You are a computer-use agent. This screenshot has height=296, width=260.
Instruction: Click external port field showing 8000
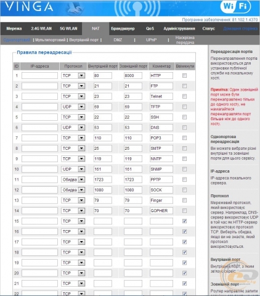pyautogui.click(x=133, y=76)
